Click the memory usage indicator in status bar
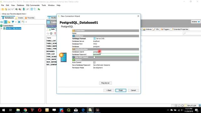This screenshot has height=113, width=201. (x=192, y=105)
